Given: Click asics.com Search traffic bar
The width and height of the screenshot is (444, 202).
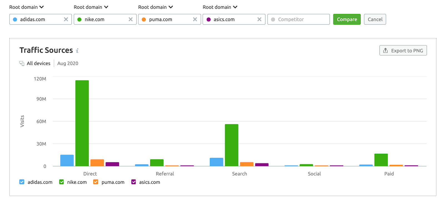Looking at the screenshot, I should [262, 165].
